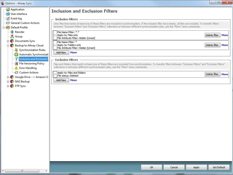Select the Group icon in tree

[12, 36]
